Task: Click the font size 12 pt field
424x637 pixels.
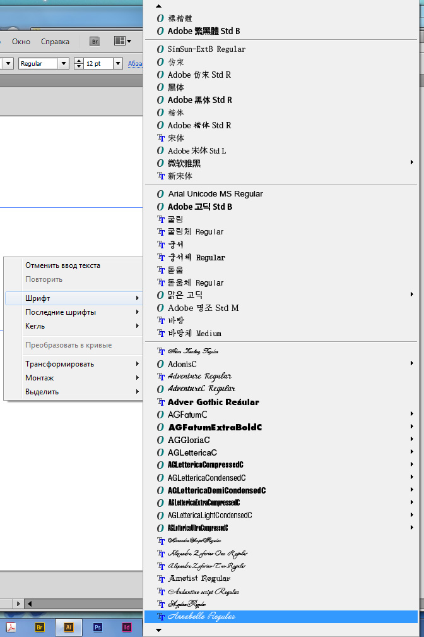Action: pos(98,63)
